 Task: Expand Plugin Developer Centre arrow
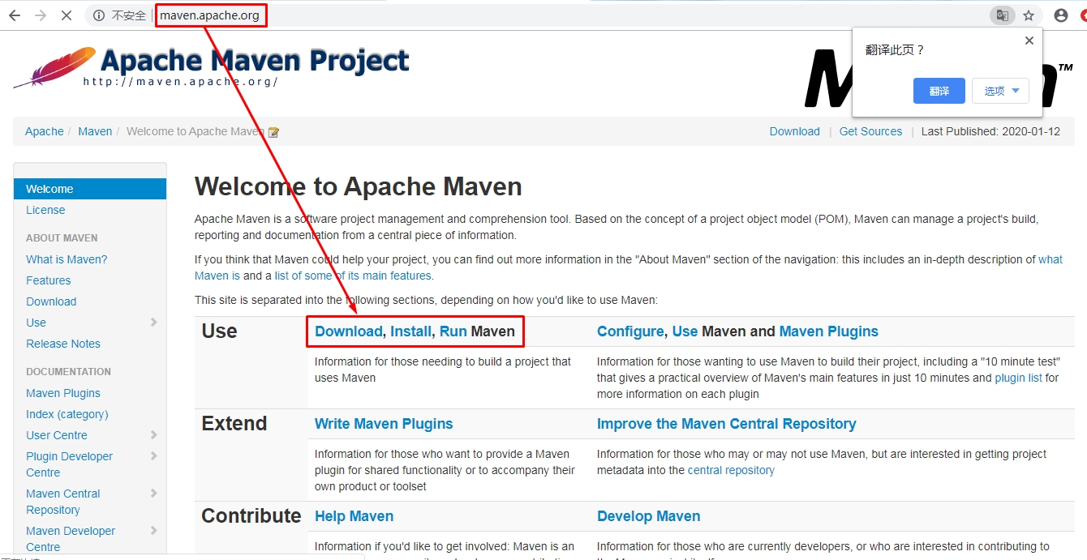click(x=154, y=455)
